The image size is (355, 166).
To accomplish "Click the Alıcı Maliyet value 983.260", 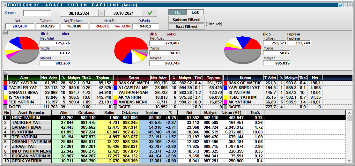I will click(x=55, y=63).
